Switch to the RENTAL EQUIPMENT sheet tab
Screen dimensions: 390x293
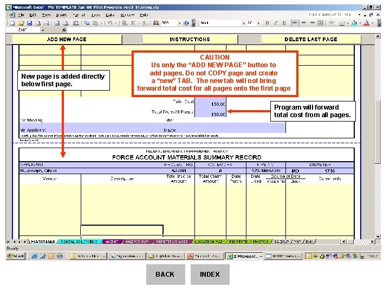pos(79,241)
